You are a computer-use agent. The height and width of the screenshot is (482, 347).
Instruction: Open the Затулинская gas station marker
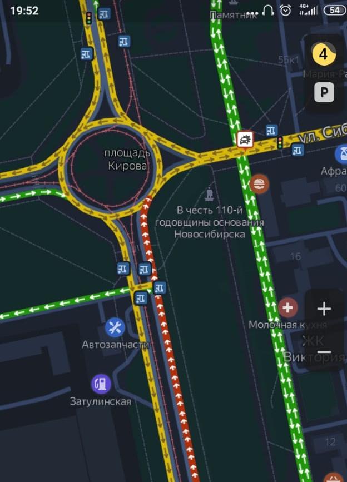tap(101, 384)
